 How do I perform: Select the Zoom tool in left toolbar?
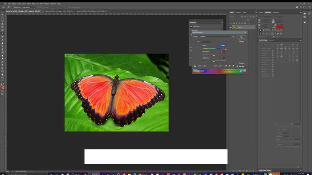tap(2, 78)
